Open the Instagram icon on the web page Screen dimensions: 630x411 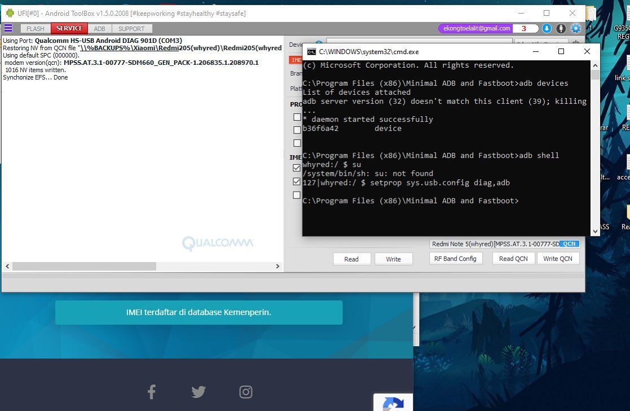(246, 392)
